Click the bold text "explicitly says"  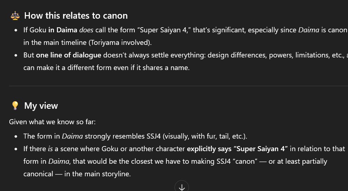(x=209, y=149)
